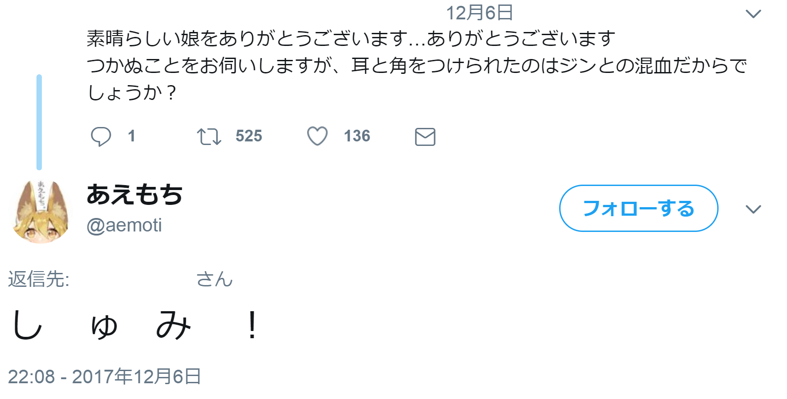The width and height of the screenshot is (787, 399).
Task: Open the @aemoti handle link
Action: click(124, 225)
